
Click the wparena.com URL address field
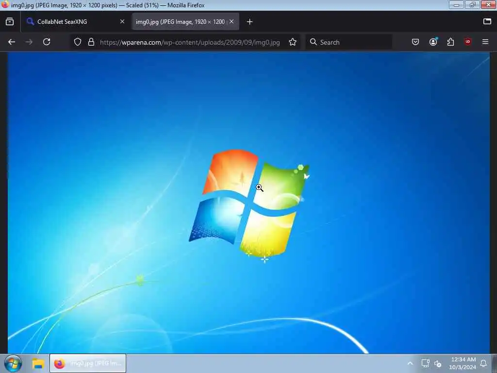point(190,42)
